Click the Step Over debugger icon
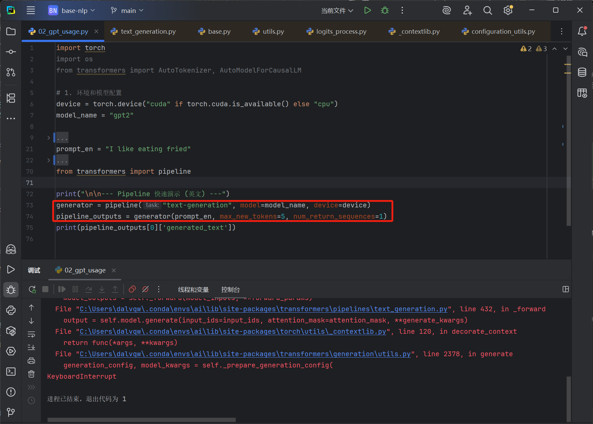 tap(89, 289)
